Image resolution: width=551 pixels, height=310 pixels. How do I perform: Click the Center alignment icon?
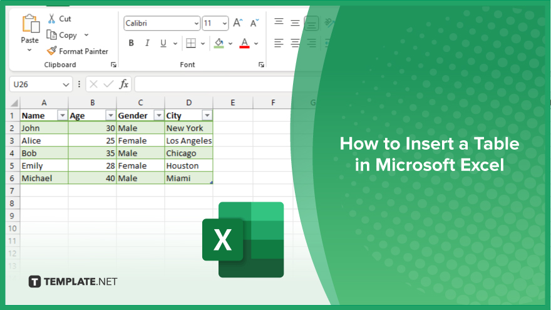tap(295, 43)
